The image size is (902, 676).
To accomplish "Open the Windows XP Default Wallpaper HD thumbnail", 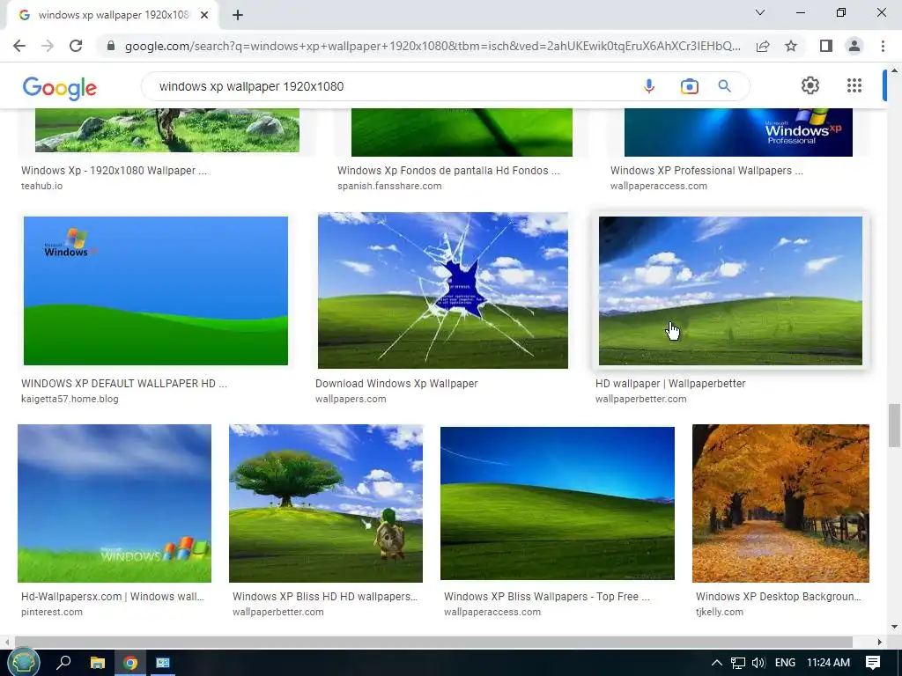I will [155, 290].
